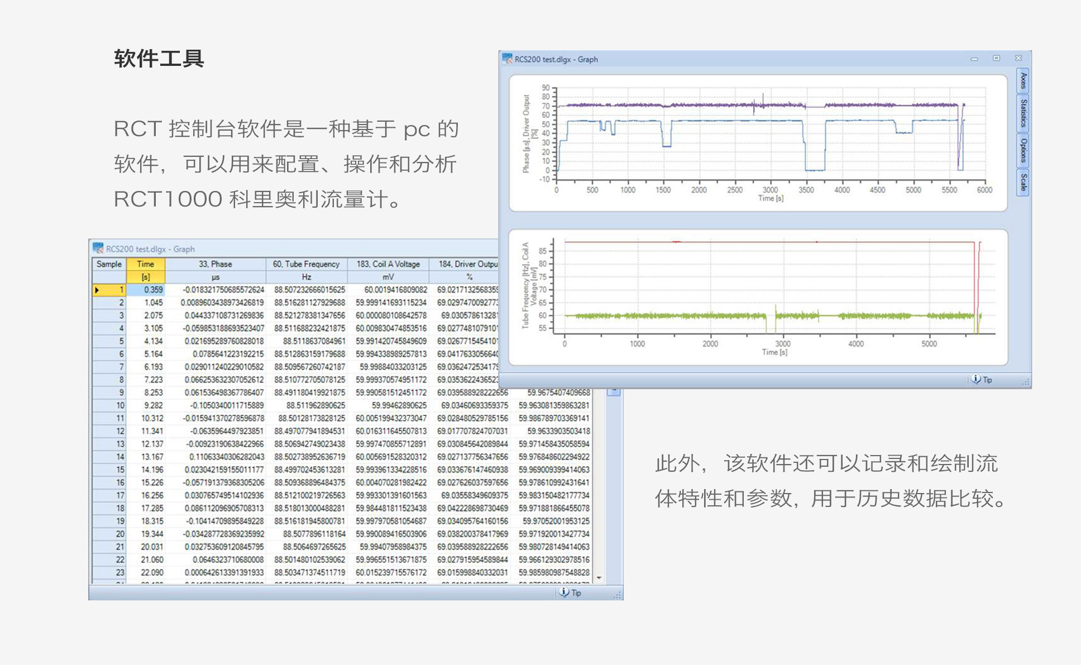Click the app icon in data table window title
Screen dimensions: 1081x665
tap(98, 248)
